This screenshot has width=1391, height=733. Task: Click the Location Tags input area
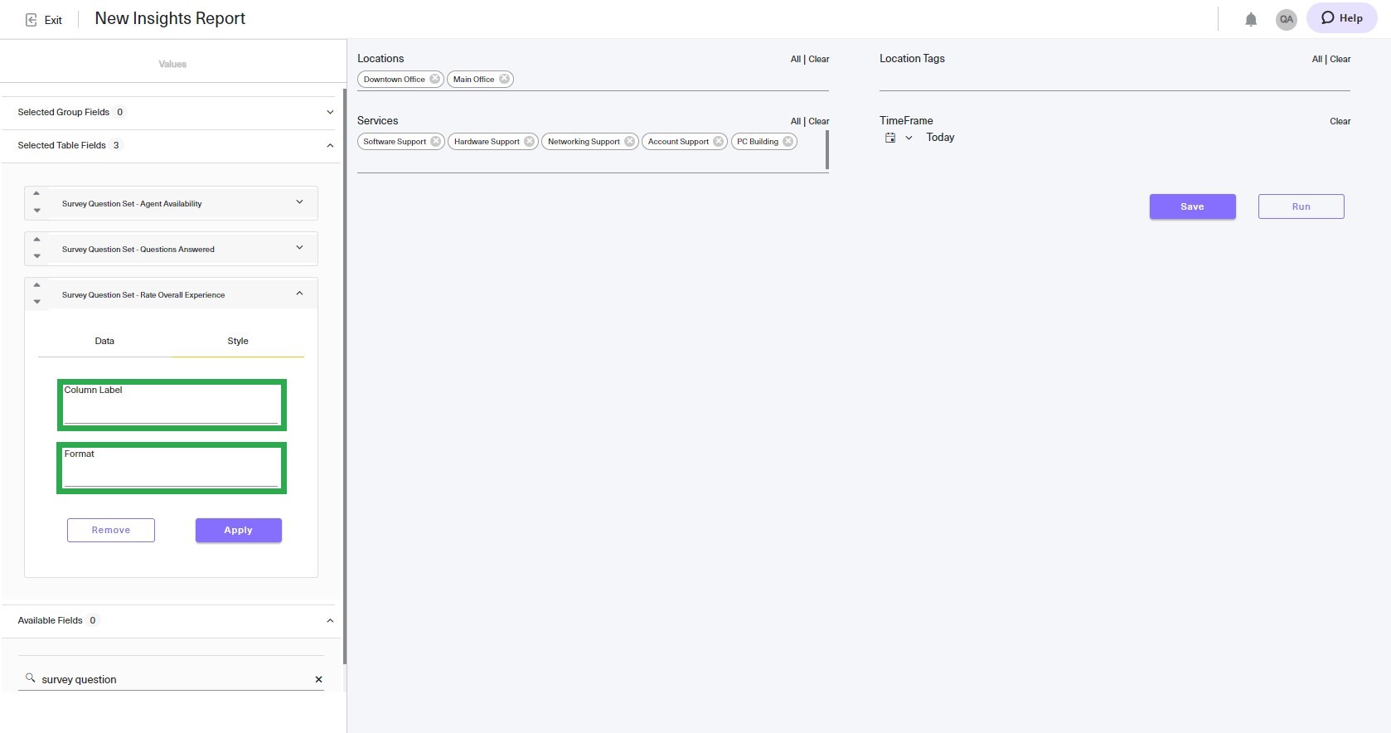[x=1114, y=80]
